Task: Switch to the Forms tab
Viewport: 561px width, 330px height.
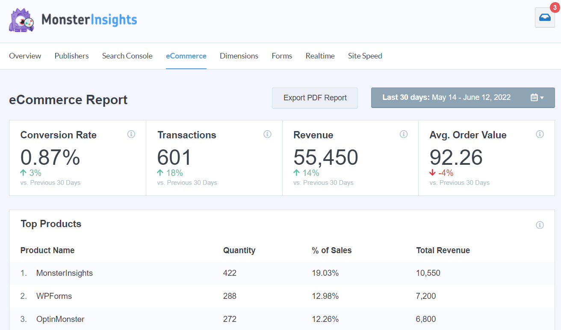Action: pyautogui.click(x=281, y=56)
